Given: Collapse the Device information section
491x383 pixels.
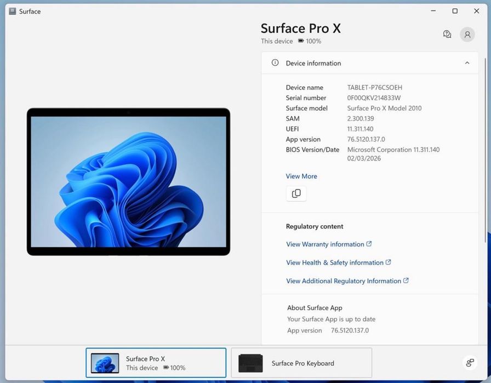Looking at the screenshot, I should 467,63.
